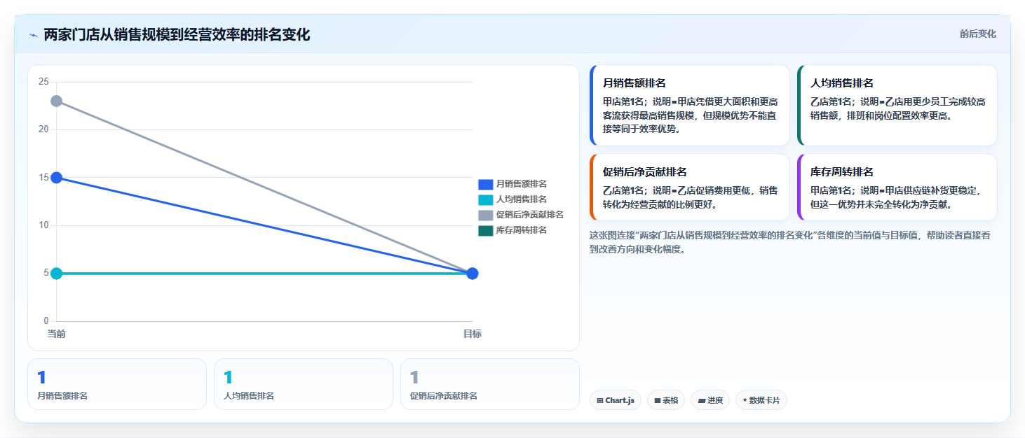Toggle 库存周转排名 legend entry

point(512,230)
